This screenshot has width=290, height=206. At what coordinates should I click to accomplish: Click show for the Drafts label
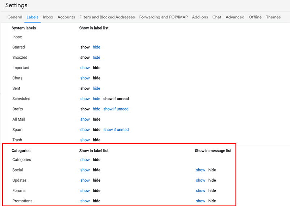click(x=85, y=109)
